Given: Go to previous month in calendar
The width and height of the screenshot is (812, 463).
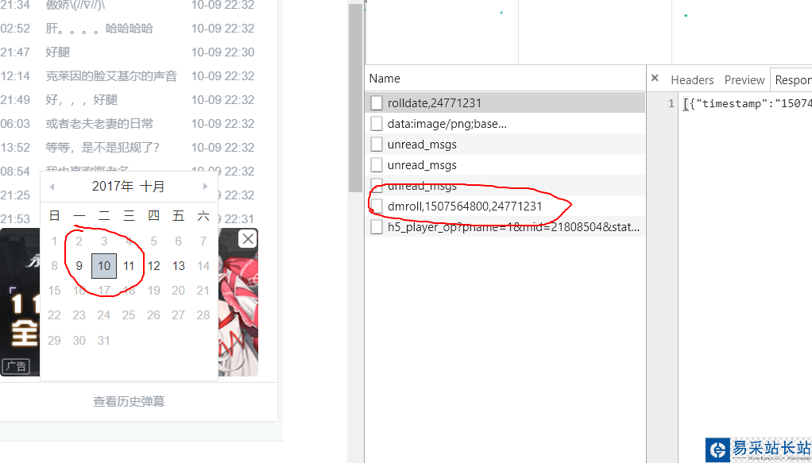Looking at the screenshot, I should click(x=52, y=187).
